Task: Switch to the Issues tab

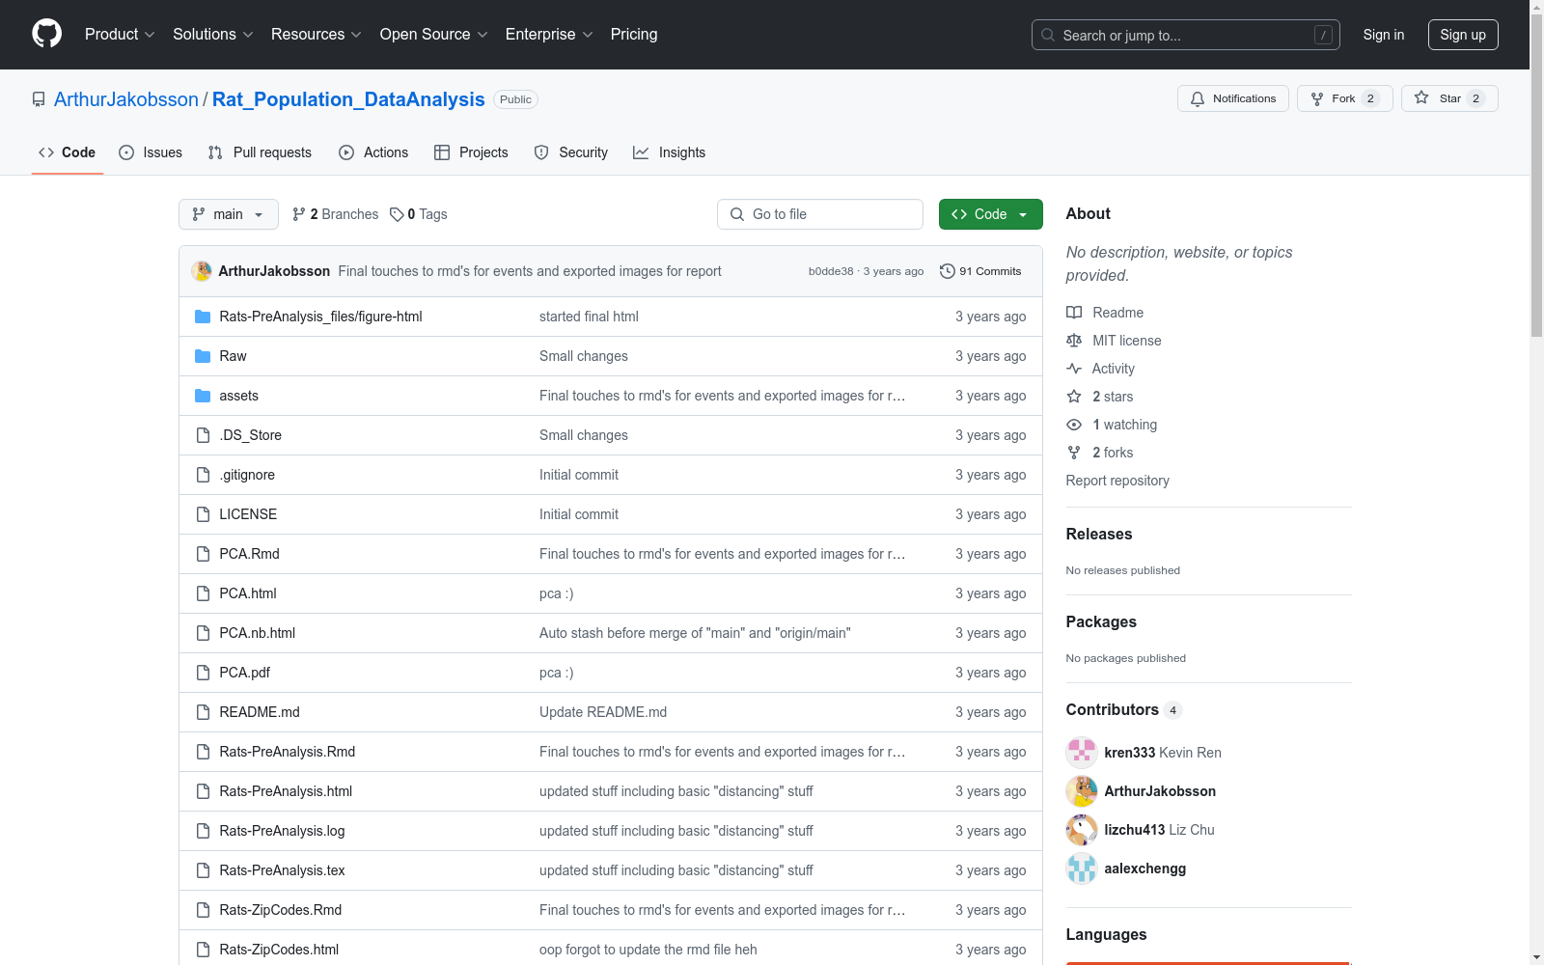Action: (151, 152)
